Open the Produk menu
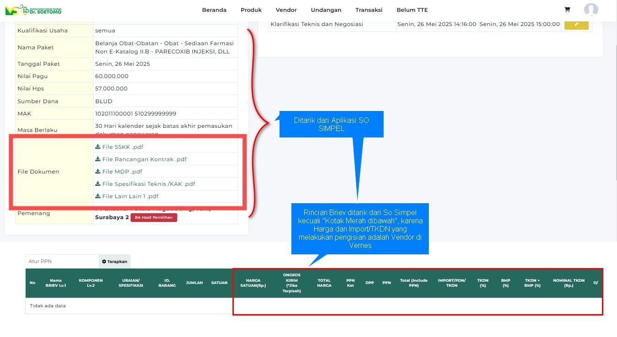This screenshot has width=617, height=337. pos(251,10)
